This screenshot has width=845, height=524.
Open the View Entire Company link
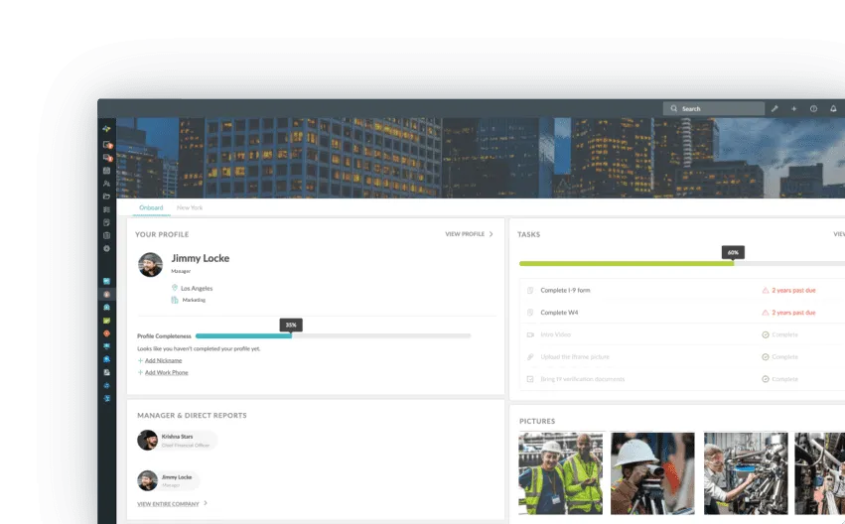(168, 504)
